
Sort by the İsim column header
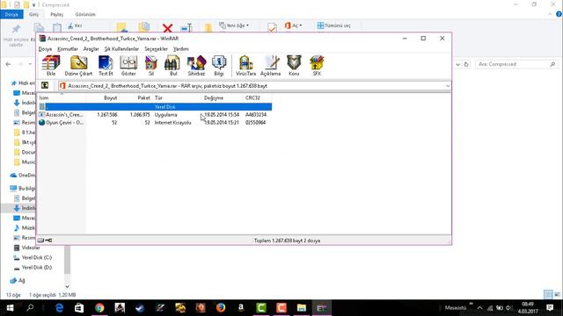[62, 97]
